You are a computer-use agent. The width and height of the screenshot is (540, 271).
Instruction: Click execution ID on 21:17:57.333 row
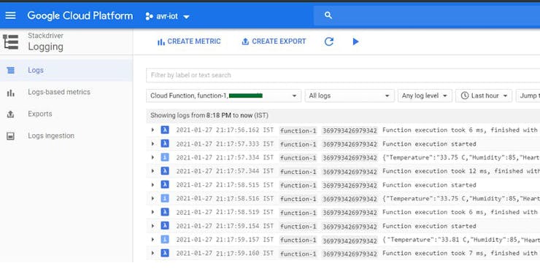coord(350,144)
